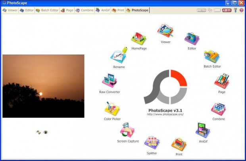
Task: Click the MENU button in toolbar
Action: (202, 10)
